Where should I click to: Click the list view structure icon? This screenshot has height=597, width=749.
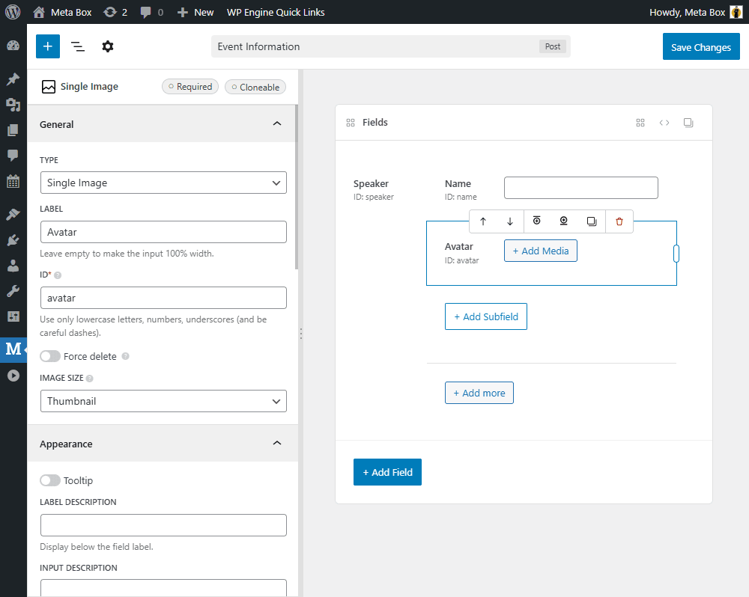[x=77, y=46]
